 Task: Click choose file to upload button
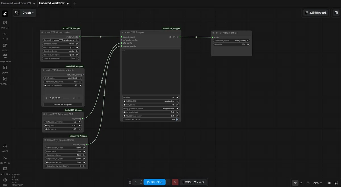point(63,105)
